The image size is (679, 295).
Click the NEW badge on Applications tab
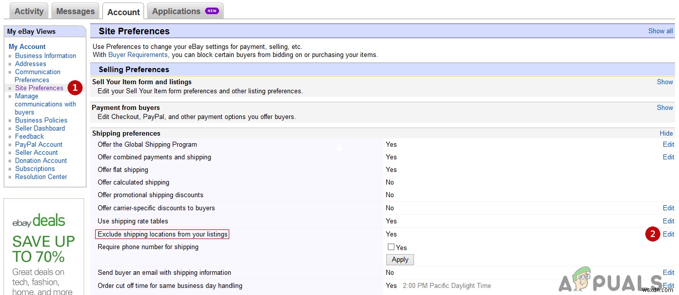click(212, 11)
